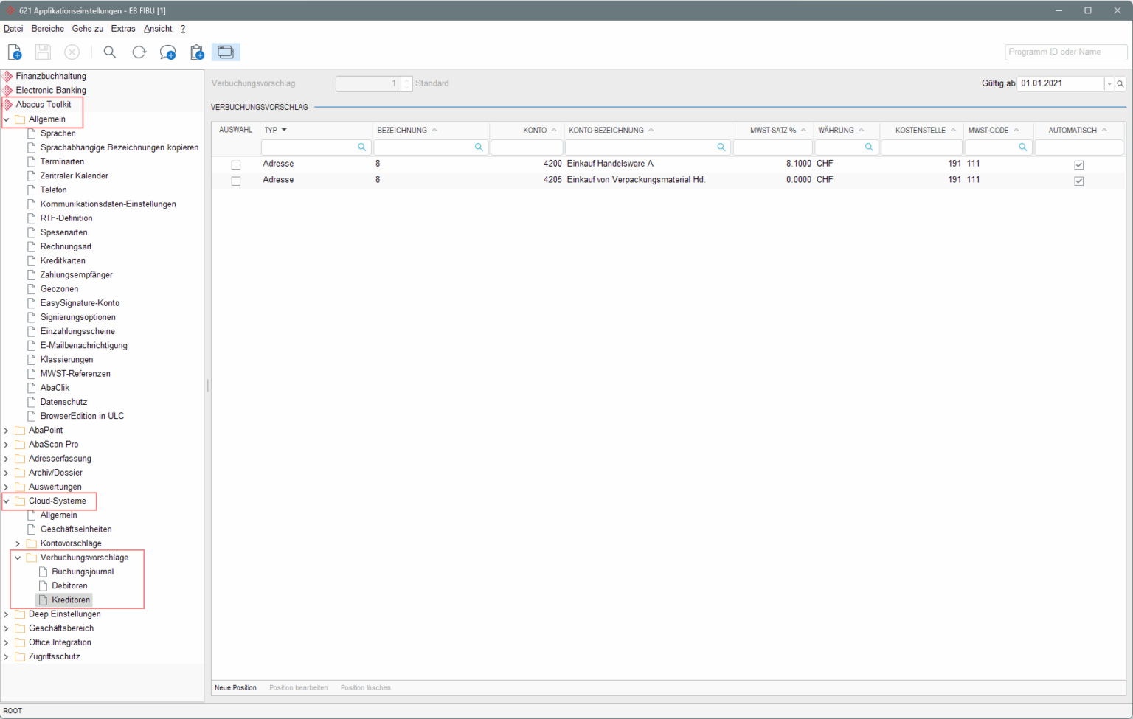The image size is (1133, 719).
Task: Check the AUSWAHL box for the first row
Action: pyautogui.click(x=236, y=164)
